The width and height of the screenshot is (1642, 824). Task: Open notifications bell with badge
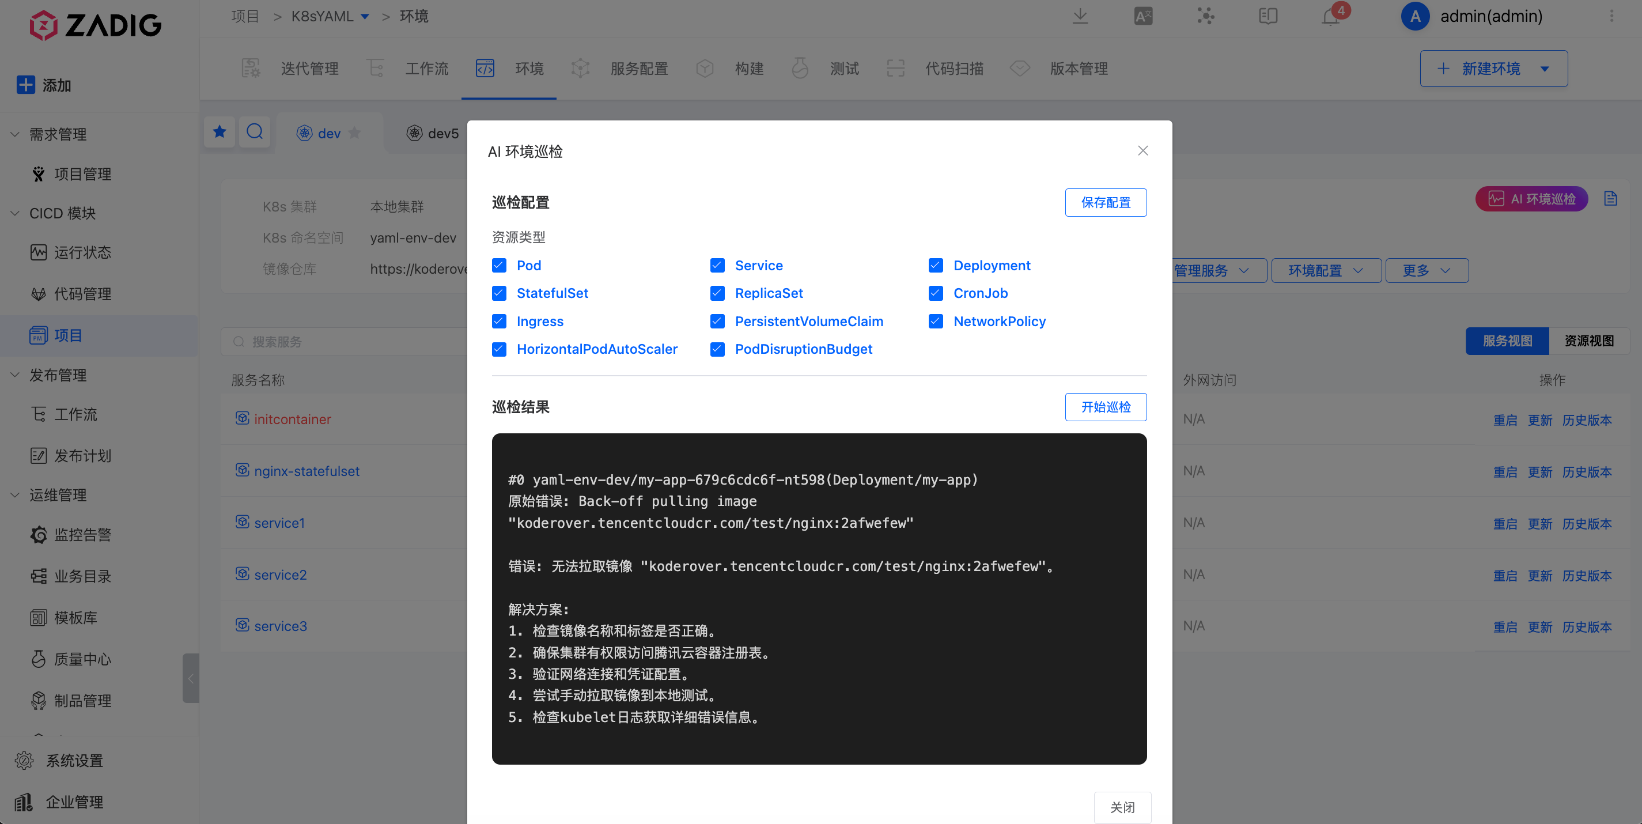pos(1331,16)
